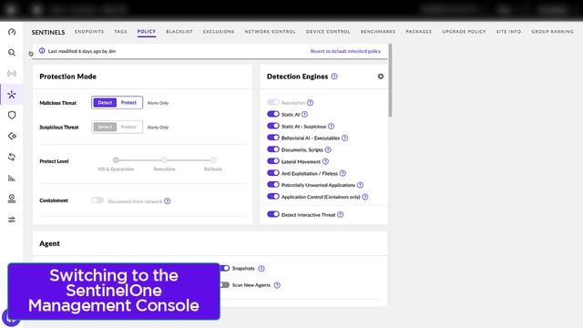The height and width of the screenshot is (328, 583).
Task: Open the Device Control tab
Action: coord(328,32)
